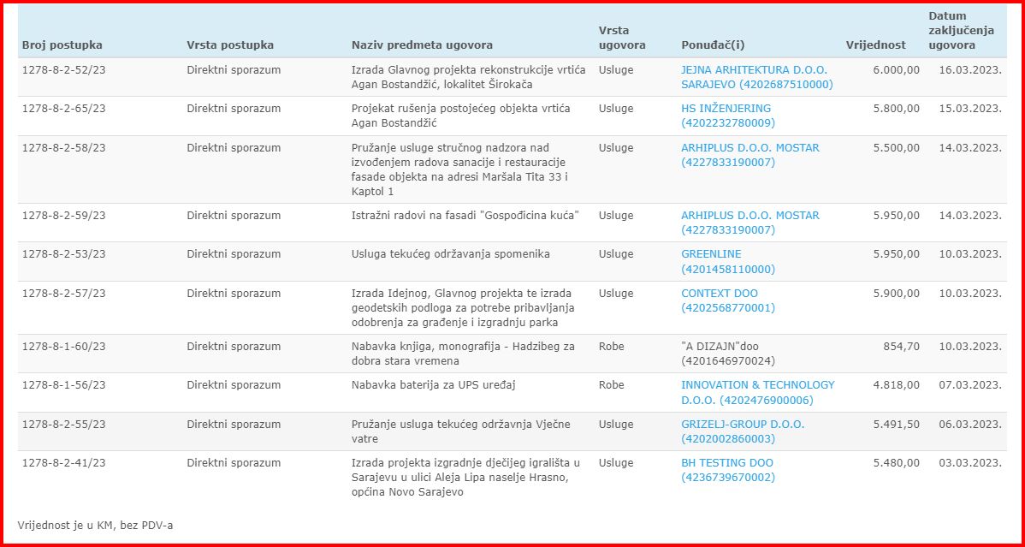Click the value 5.491,50
The image size is (1025, 547).
pyautogui.click(x=896, y=424)
